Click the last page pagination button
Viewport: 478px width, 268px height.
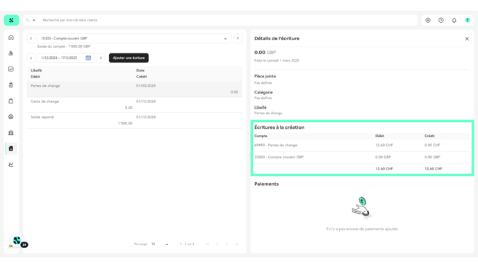tap(237, 244)
